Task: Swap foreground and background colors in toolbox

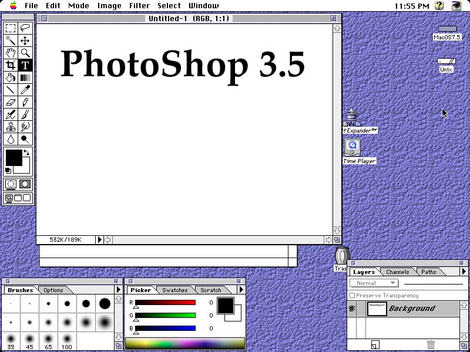Action: pos(26,153)
